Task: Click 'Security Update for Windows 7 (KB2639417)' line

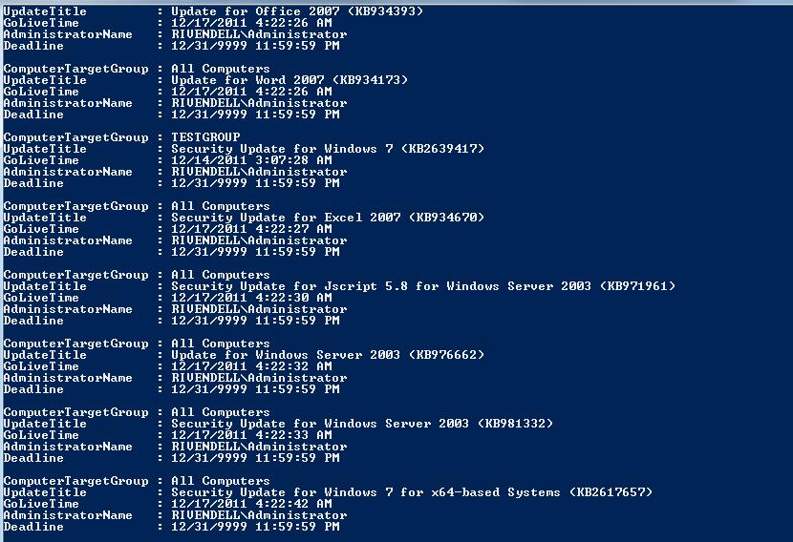Action: [x=328, y=149]
